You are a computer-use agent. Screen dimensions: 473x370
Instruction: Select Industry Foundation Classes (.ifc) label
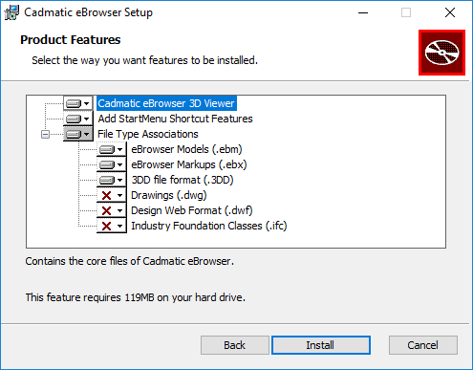[209, 226]
